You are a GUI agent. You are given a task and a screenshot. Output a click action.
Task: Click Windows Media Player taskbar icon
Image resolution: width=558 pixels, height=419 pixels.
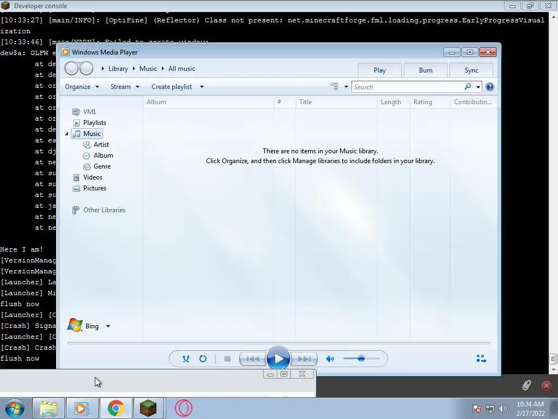(82, 408)
